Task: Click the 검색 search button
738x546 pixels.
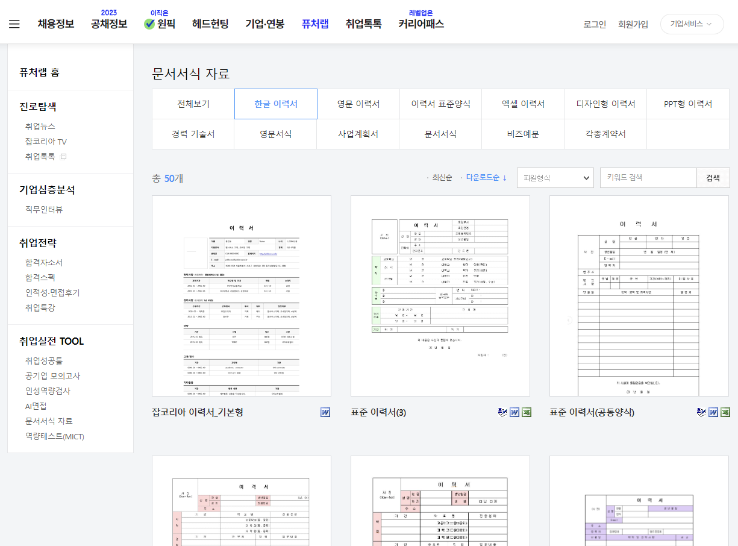Action: [x=713, y=177]
